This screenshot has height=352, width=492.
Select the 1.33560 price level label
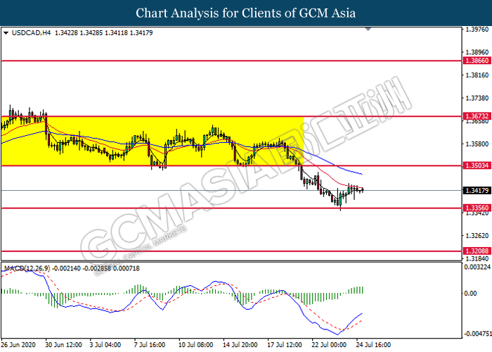[477, 208]
